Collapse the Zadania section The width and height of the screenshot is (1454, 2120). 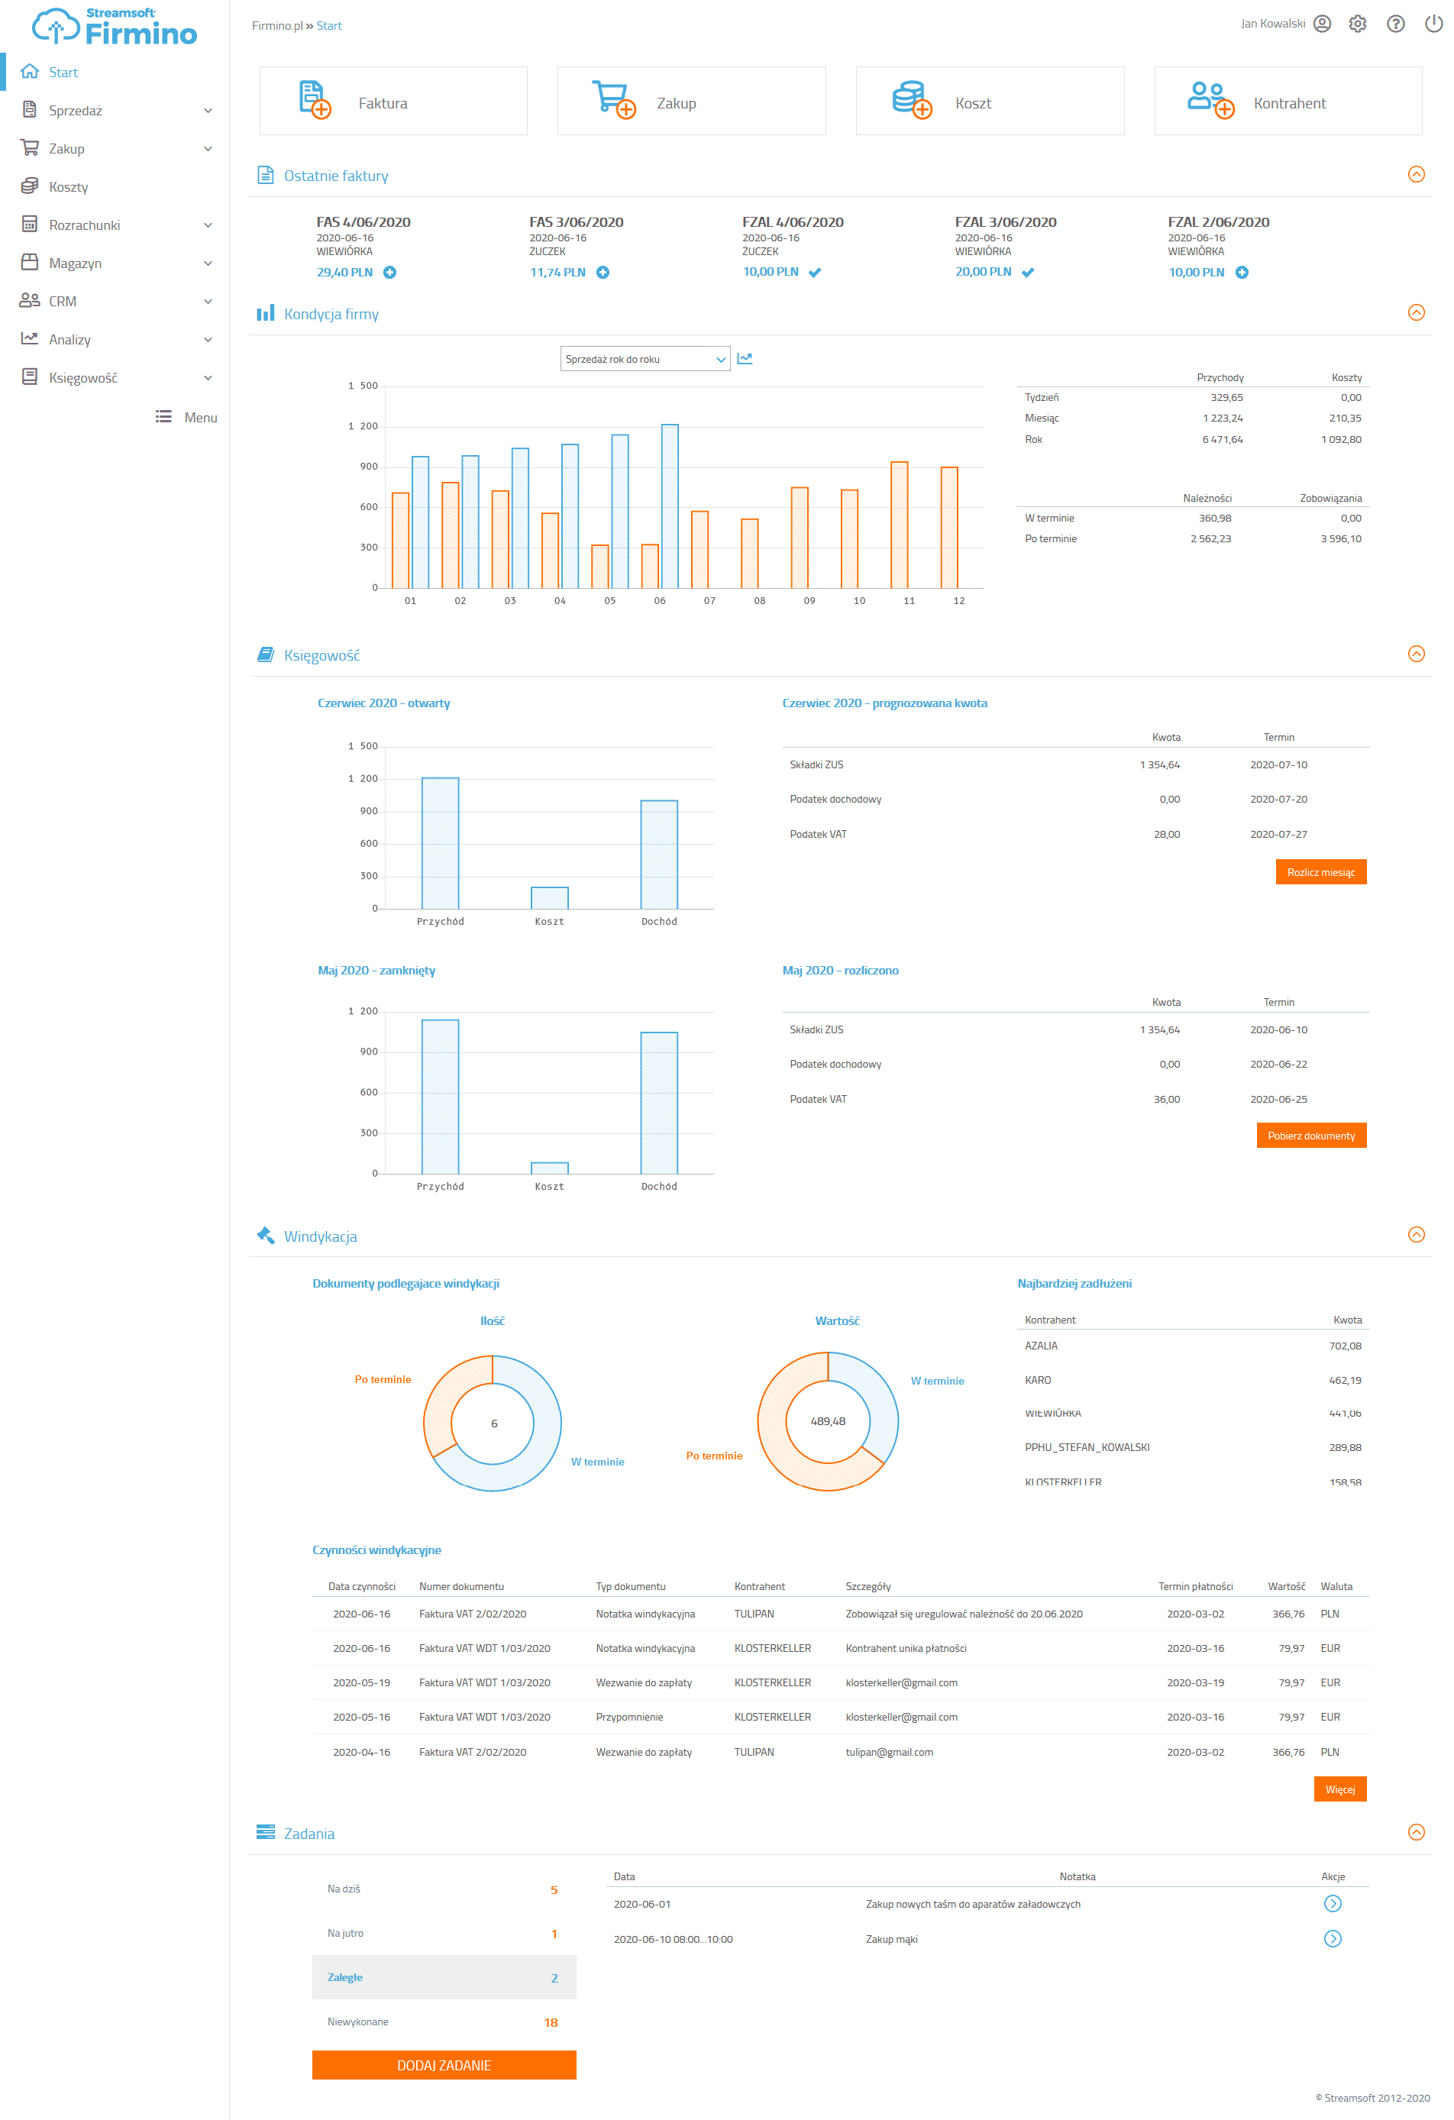(1416, 1832)
